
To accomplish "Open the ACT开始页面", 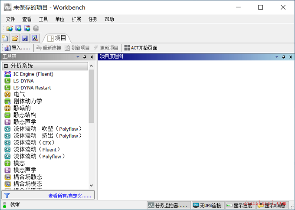I will pos(141,48).
